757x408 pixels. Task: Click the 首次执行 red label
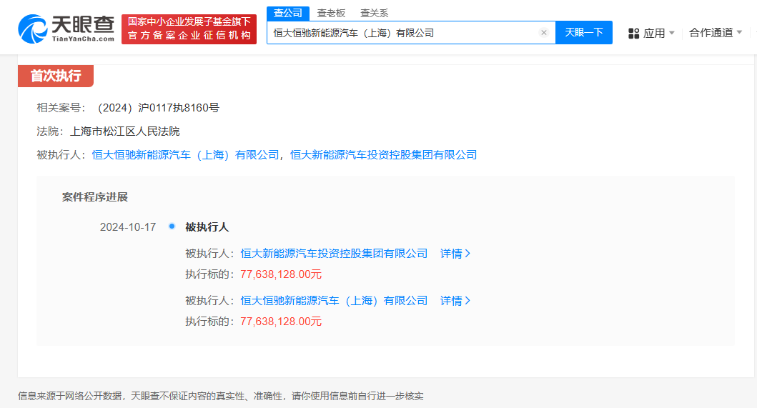[x=56, y=76]
